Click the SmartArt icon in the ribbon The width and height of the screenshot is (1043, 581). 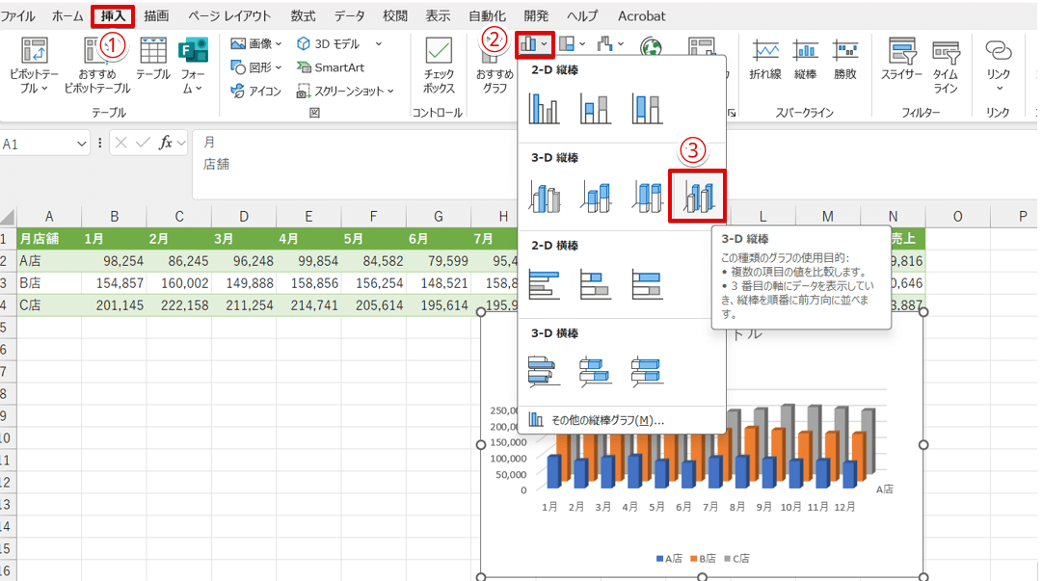[x=331, y=67]
